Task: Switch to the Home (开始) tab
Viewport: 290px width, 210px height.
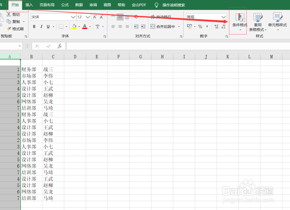Action: coord(15,5)
